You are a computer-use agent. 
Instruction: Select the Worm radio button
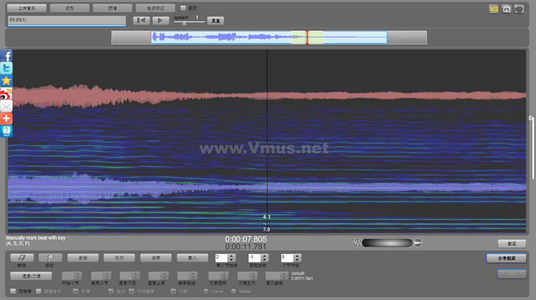[234, 291]
